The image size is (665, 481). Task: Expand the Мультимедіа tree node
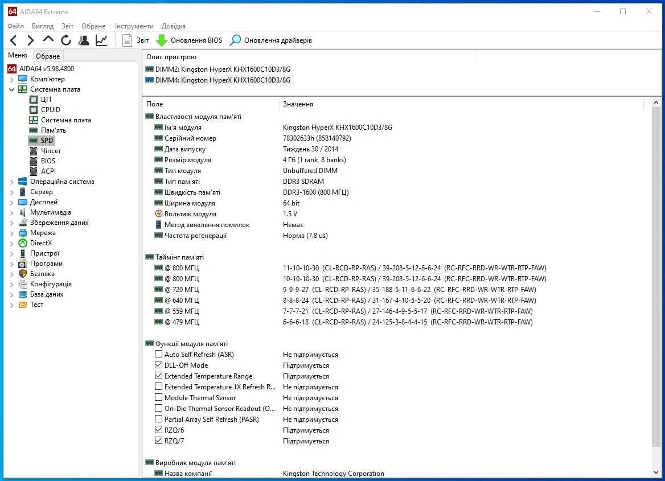tap(11, 212)
